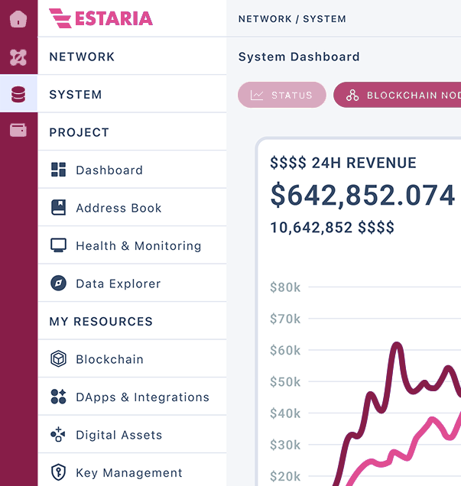Switch to the STATUS tab
Screen dimensions: 461x486
point(282,95)
